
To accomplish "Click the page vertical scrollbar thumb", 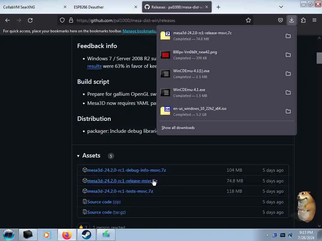I will click(319, 58).
